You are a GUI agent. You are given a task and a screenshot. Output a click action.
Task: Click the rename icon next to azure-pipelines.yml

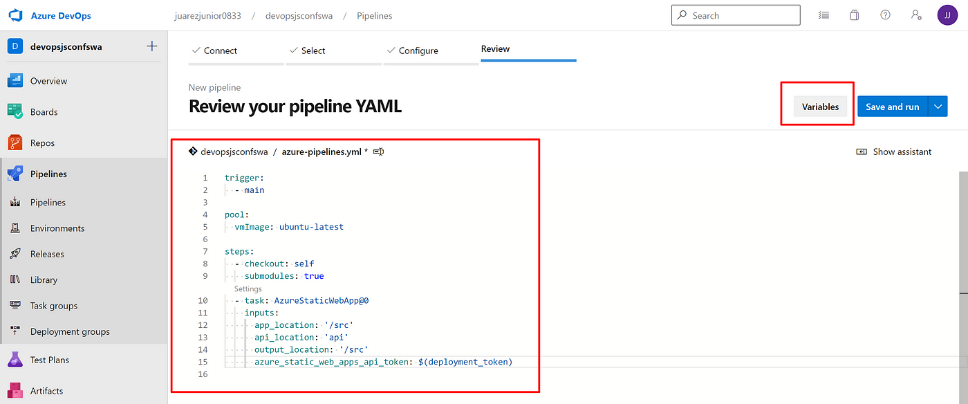point(378,151)
